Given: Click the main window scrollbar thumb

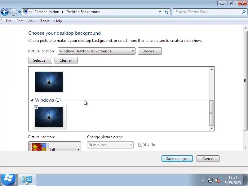Looking at the screenshot, I should (x=245, y=81).
